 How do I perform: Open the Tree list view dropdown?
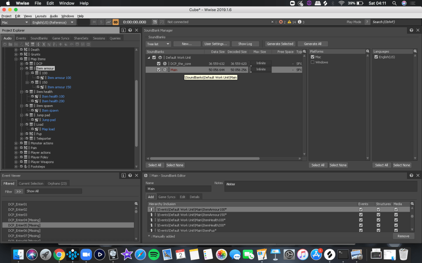click(158, 44)
